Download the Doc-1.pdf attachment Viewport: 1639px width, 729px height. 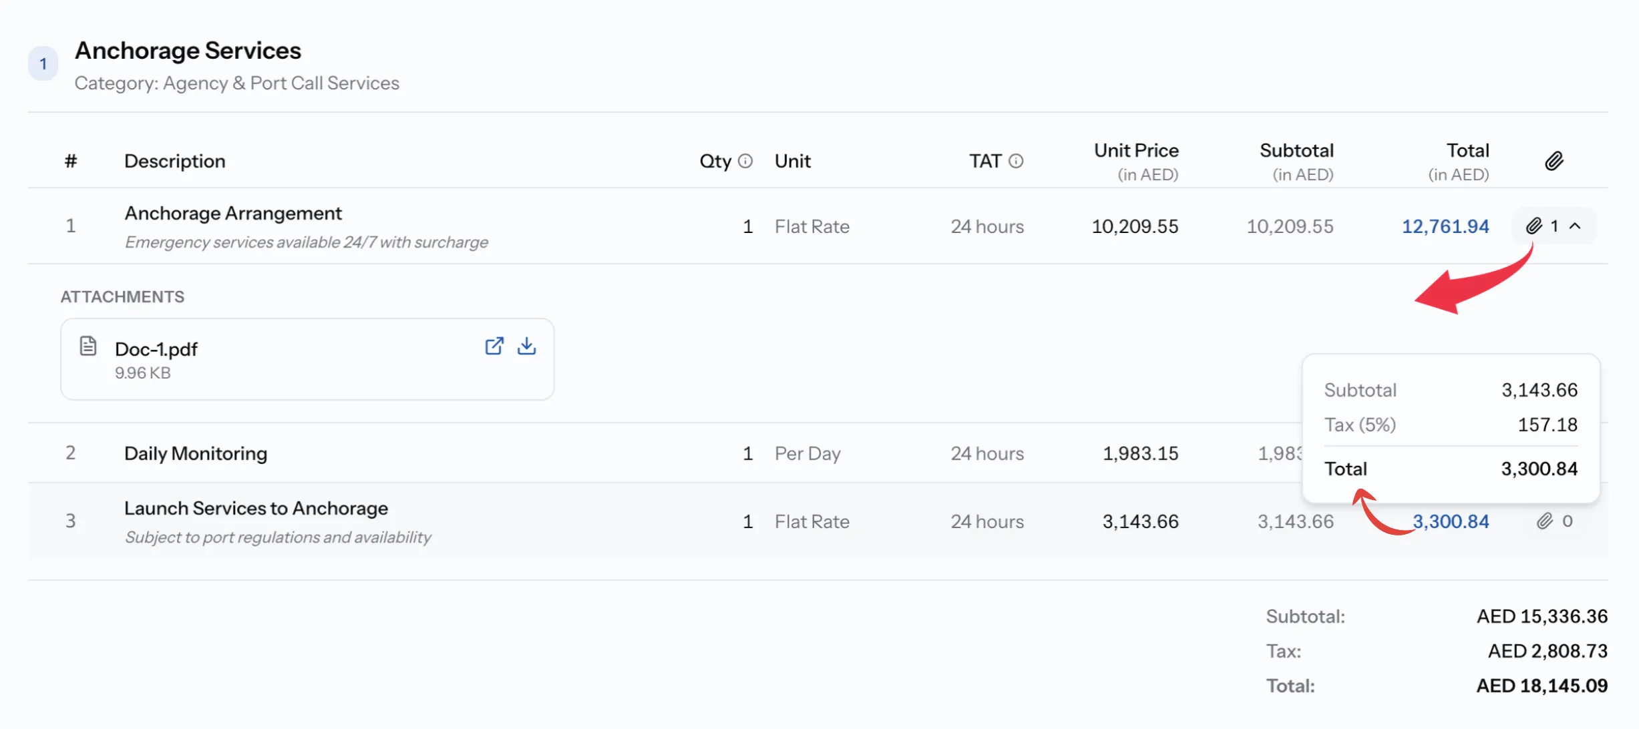526,346
